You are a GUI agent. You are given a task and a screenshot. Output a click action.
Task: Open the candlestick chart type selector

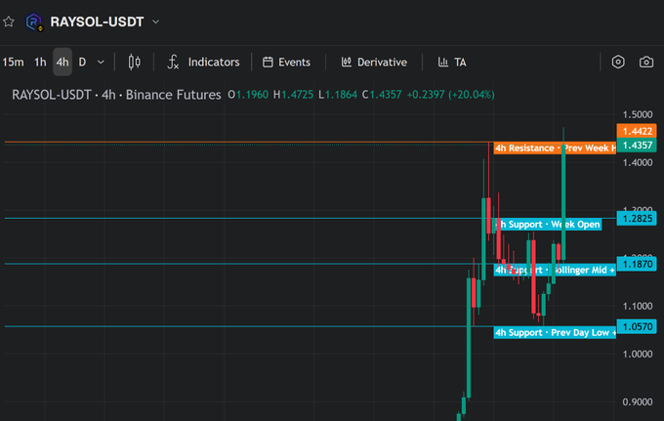pos(134,63)
